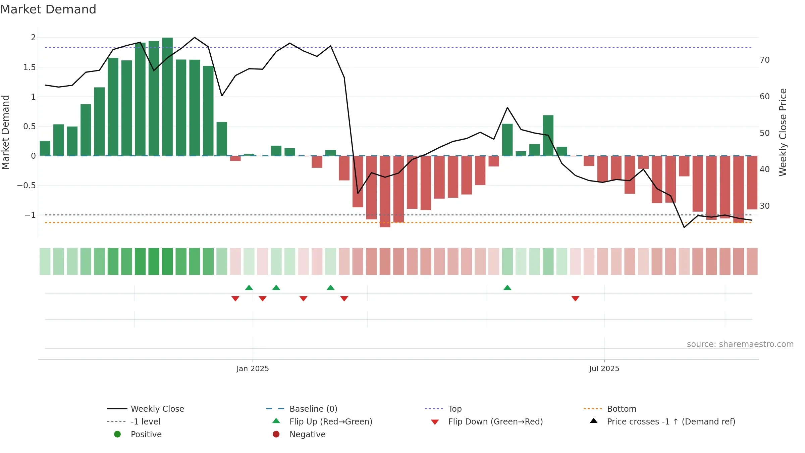Screen dimensions: 805x453
Task: Click the red Flip Down triangle legend icon
Action: pyautogui.click(x=435, y=422)
